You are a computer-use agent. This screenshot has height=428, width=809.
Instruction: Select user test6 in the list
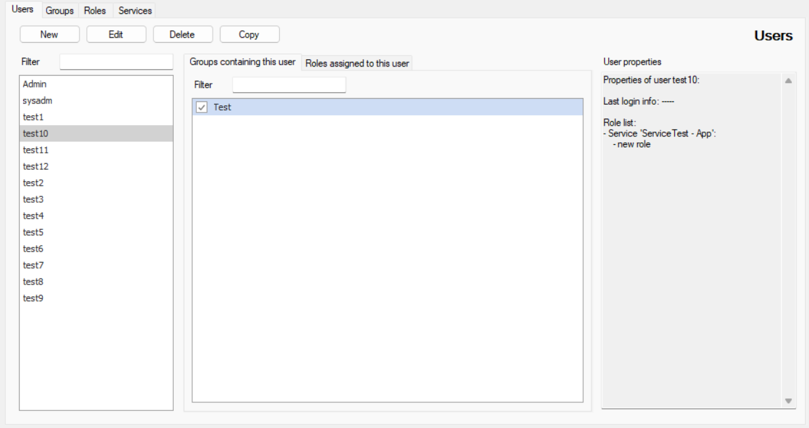[x=96, y=249]
